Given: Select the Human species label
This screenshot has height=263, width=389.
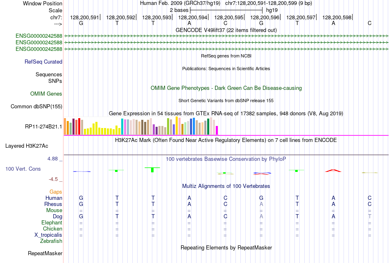Looking at the screenshot, I should click(x=54, y=198).
